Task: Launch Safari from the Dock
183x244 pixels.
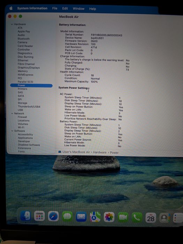Action: pos(53,216)
